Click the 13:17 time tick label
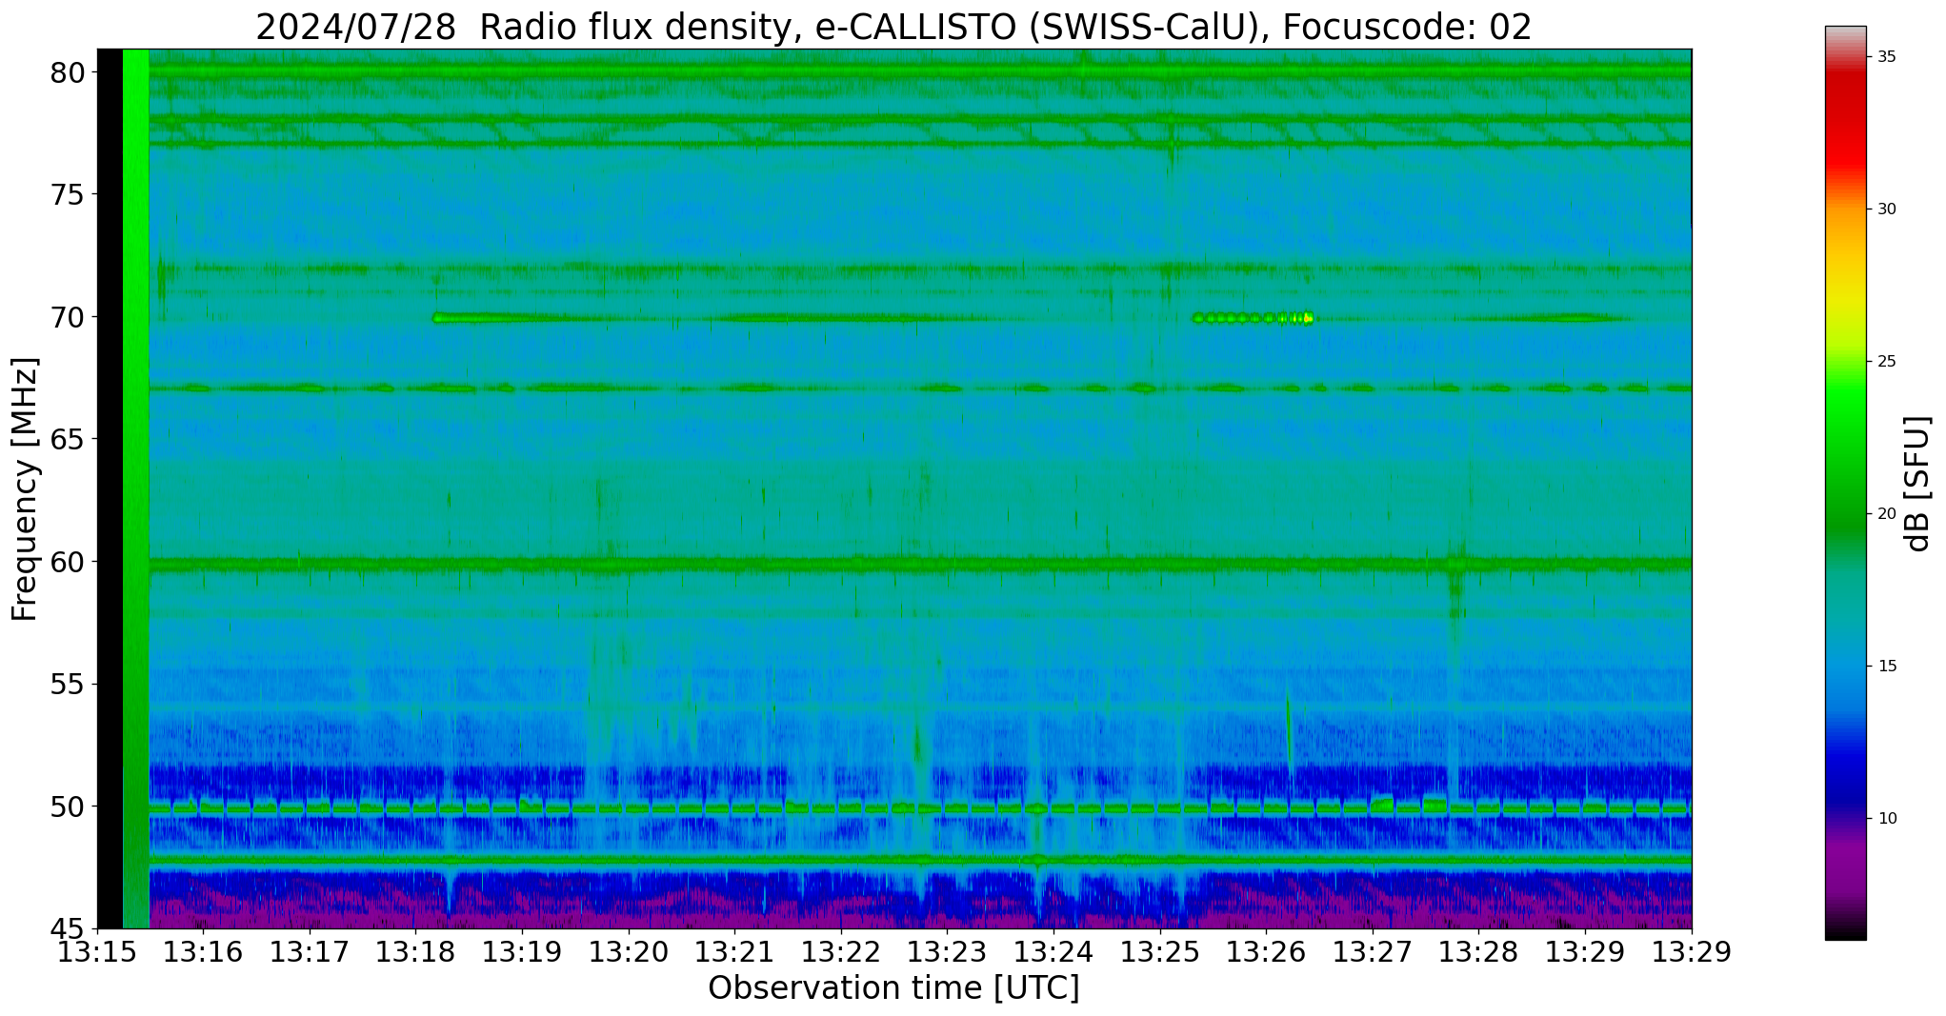Image resolution: width=1946 pixels, height=1016 pixels. pyautogui.click(x=310, y=952)
